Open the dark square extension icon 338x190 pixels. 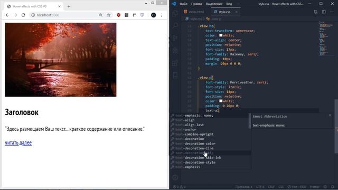pyautogui.click(x=127, y=15)
